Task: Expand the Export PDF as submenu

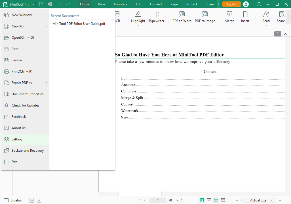Action: (x=25, y=83)
